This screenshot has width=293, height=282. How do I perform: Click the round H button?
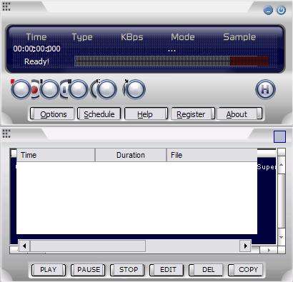(265, 89)
